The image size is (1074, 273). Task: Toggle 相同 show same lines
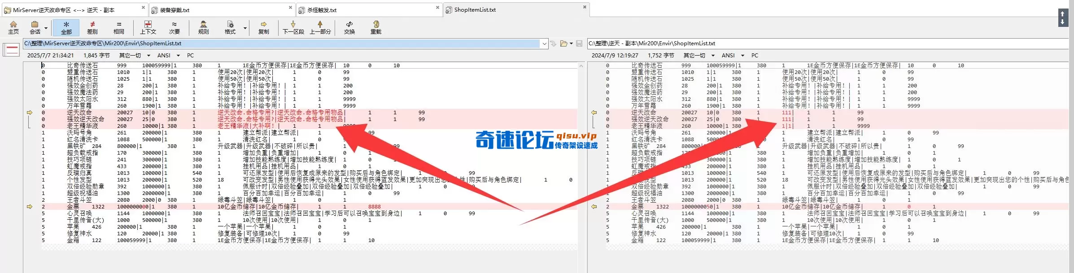[119, 27]
